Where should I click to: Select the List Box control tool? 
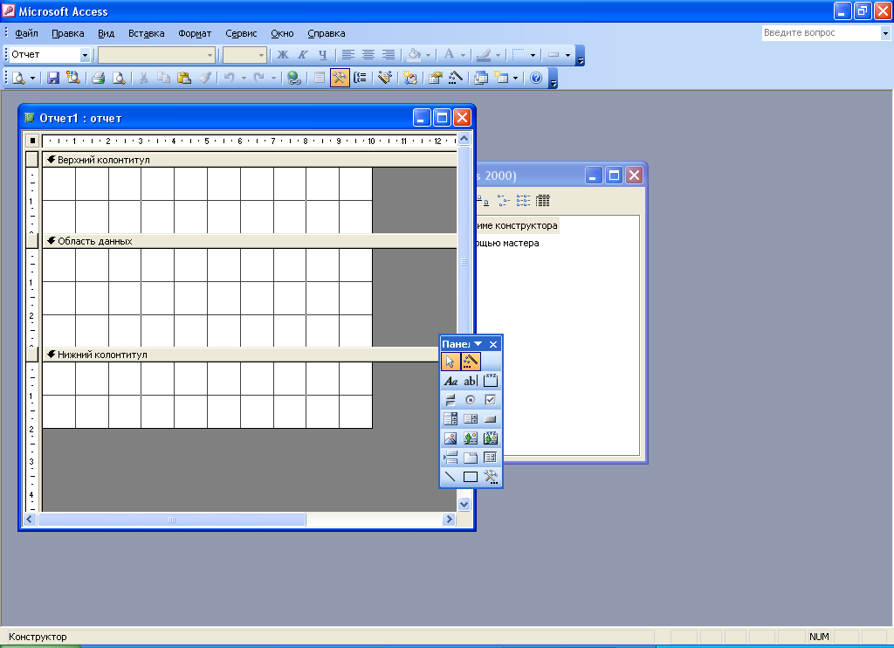pyautogui.click(x=471, y=419)
